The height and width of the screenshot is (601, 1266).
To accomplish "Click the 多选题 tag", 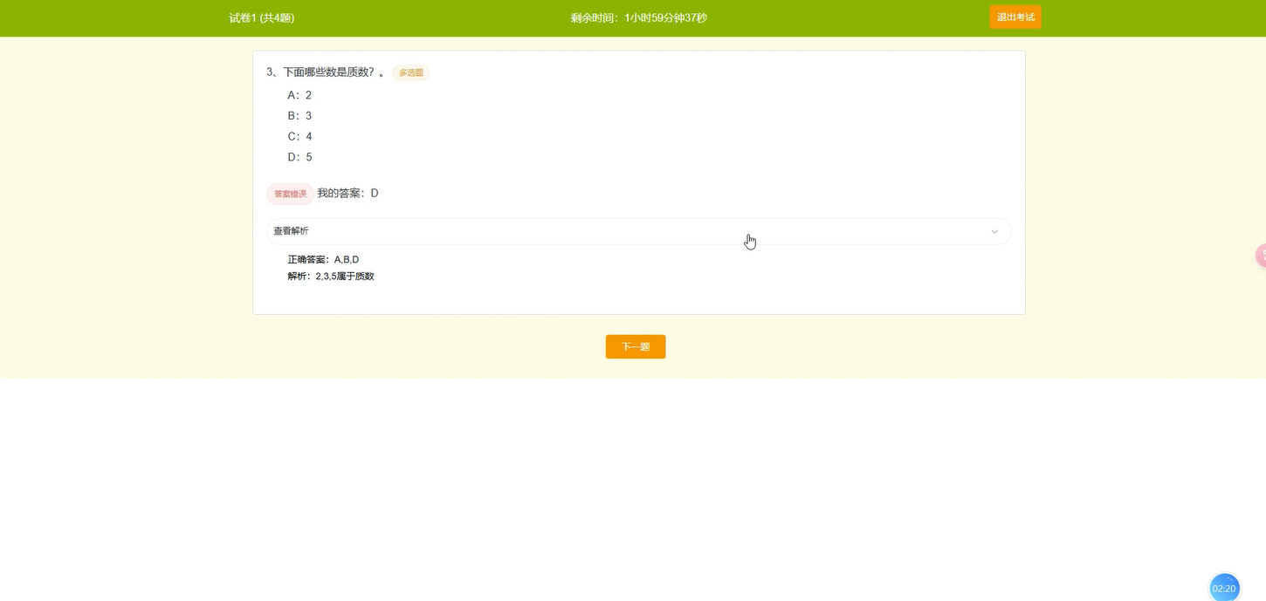I will point(410,72).
